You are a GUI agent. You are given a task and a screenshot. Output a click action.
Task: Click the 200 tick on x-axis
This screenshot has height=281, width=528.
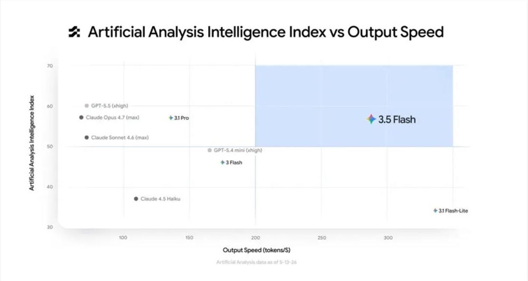256,238
